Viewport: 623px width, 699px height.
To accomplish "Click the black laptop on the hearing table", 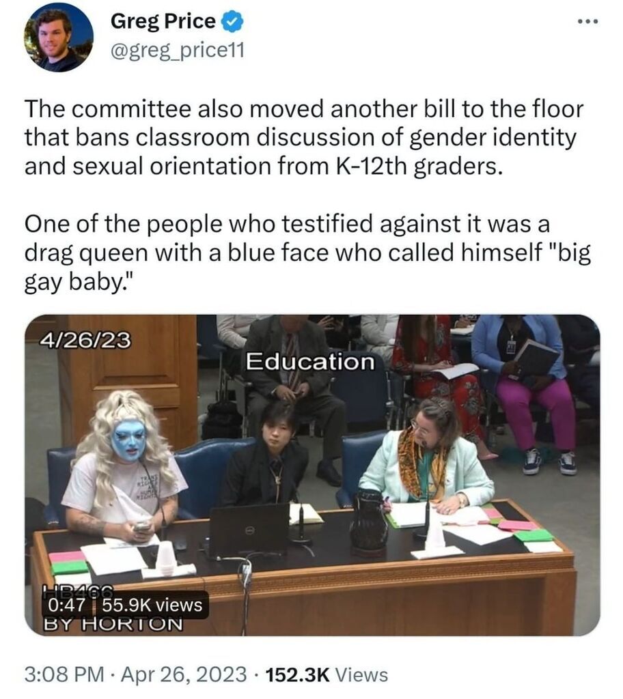I will coord(250,530).
